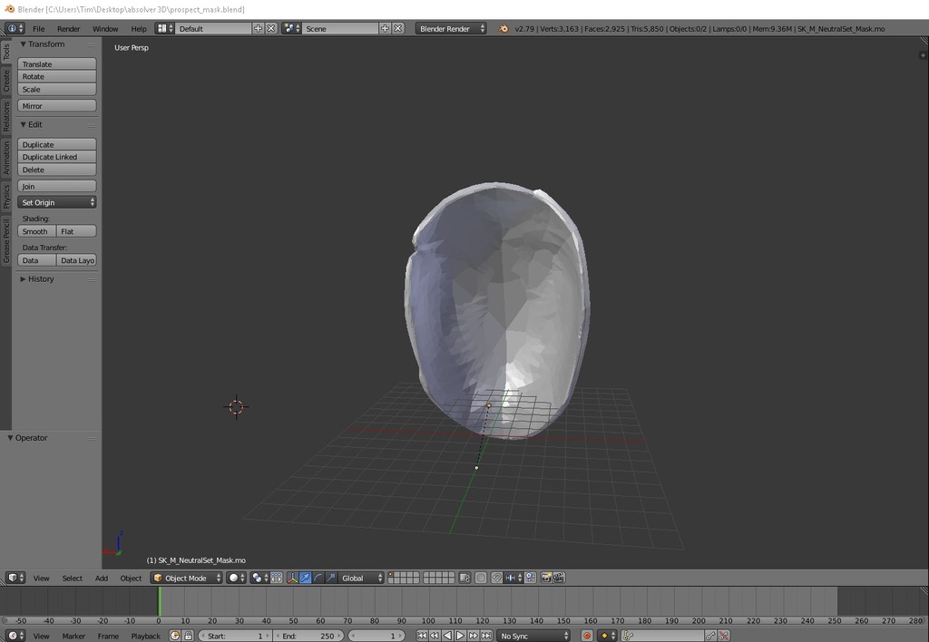929x642 pixels.
Task: Toggle proportional editing icon
Action: pos(481,578)
